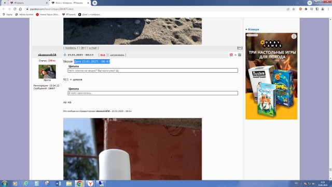Viewport: 332px width, 187px height.
Task: Reload the page with the refresh icon
Action: pyautogui.click(x=15, y=9)
